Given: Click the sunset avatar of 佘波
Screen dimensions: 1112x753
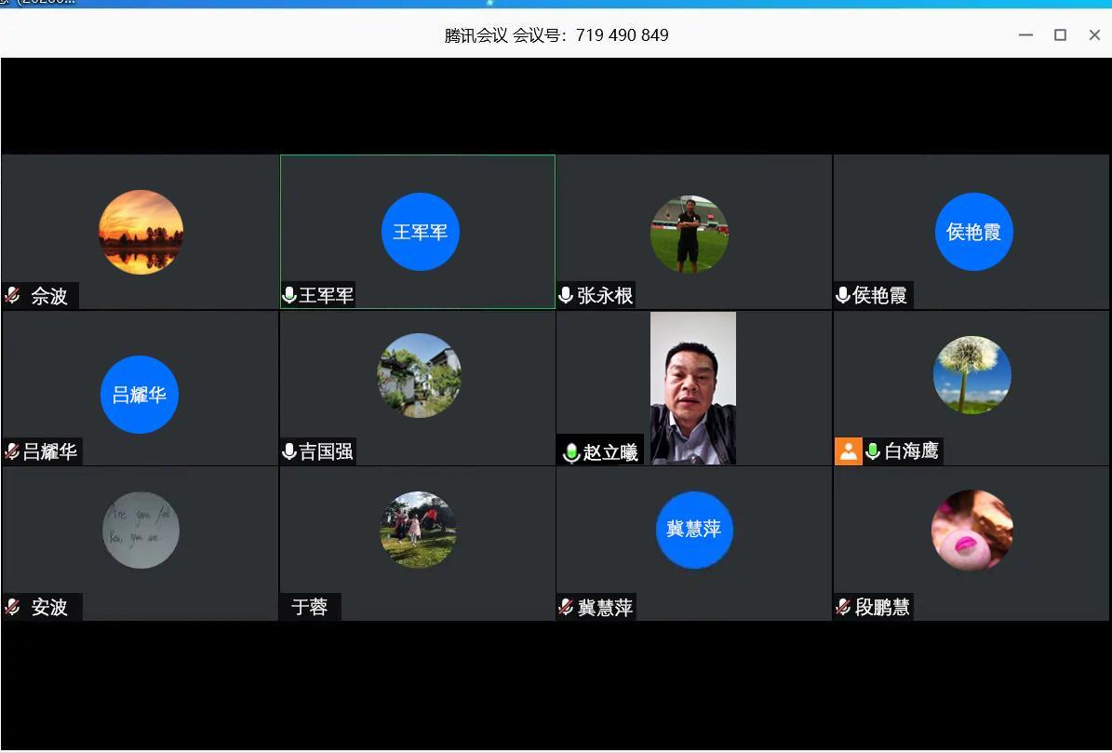Looking at the screenshot, I should point(141,231).
